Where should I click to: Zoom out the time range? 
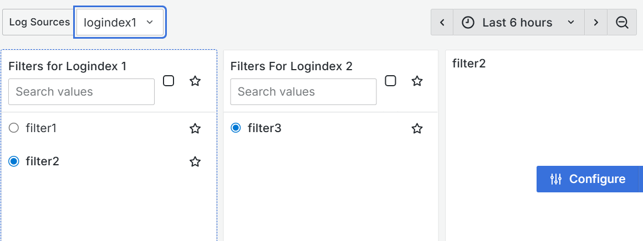click(622, 23)
